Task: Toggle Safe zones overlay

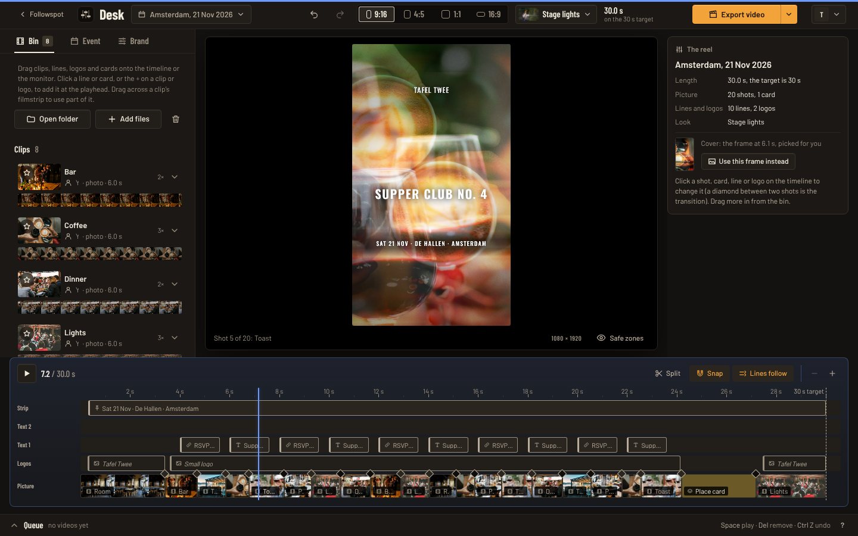Action: [620, 338]
